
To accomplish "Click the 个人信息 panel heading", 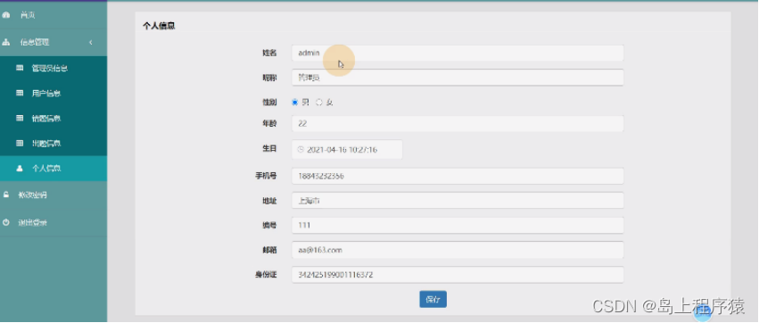I will [x=159, y=26].
